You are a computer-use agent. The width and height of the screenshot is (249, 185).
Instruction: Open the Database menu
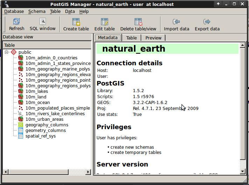(x=14, y=12)
